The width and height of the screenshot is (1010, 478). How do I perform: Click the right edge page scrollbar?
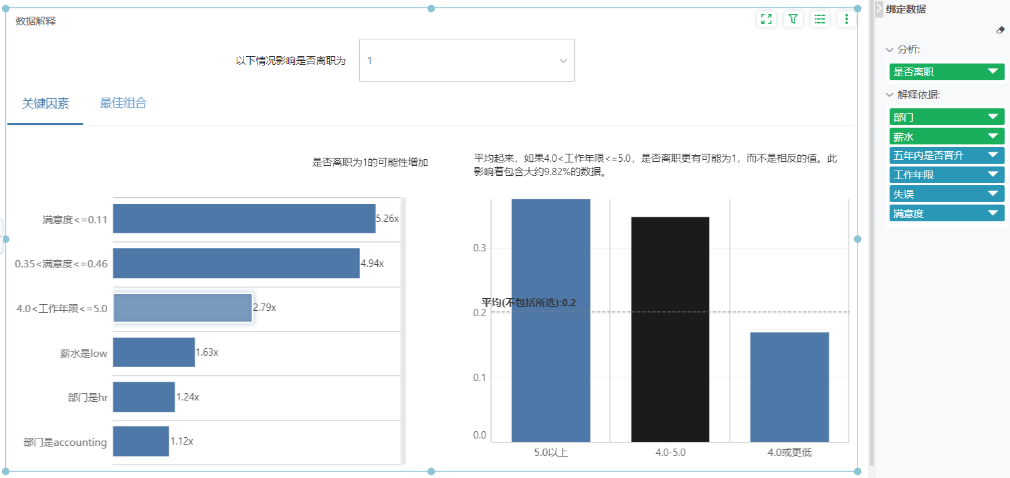click(x=872, y=234)
